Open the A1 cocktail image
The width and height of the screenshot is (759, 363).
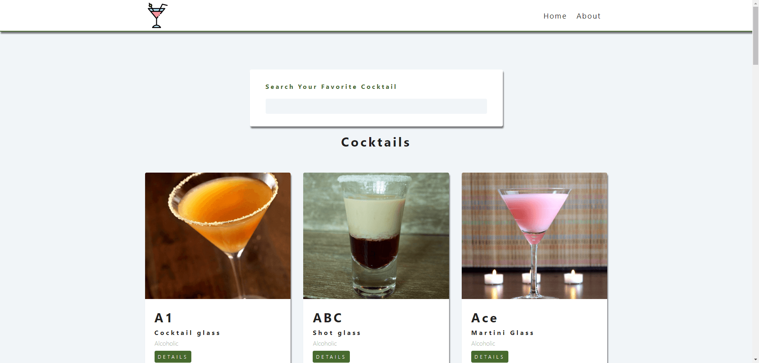(218, 235)
